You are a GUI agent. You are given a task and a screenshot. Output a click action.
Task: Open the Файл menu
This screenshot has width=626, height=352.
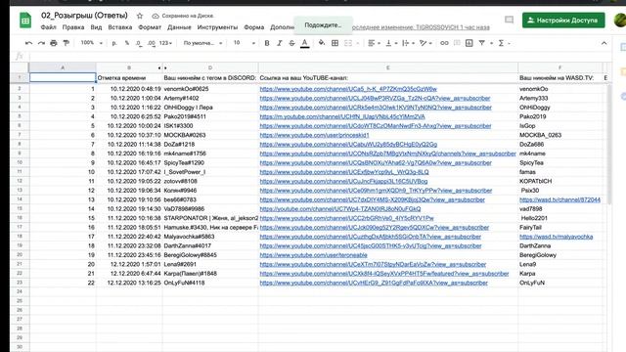tap(48, 27)
